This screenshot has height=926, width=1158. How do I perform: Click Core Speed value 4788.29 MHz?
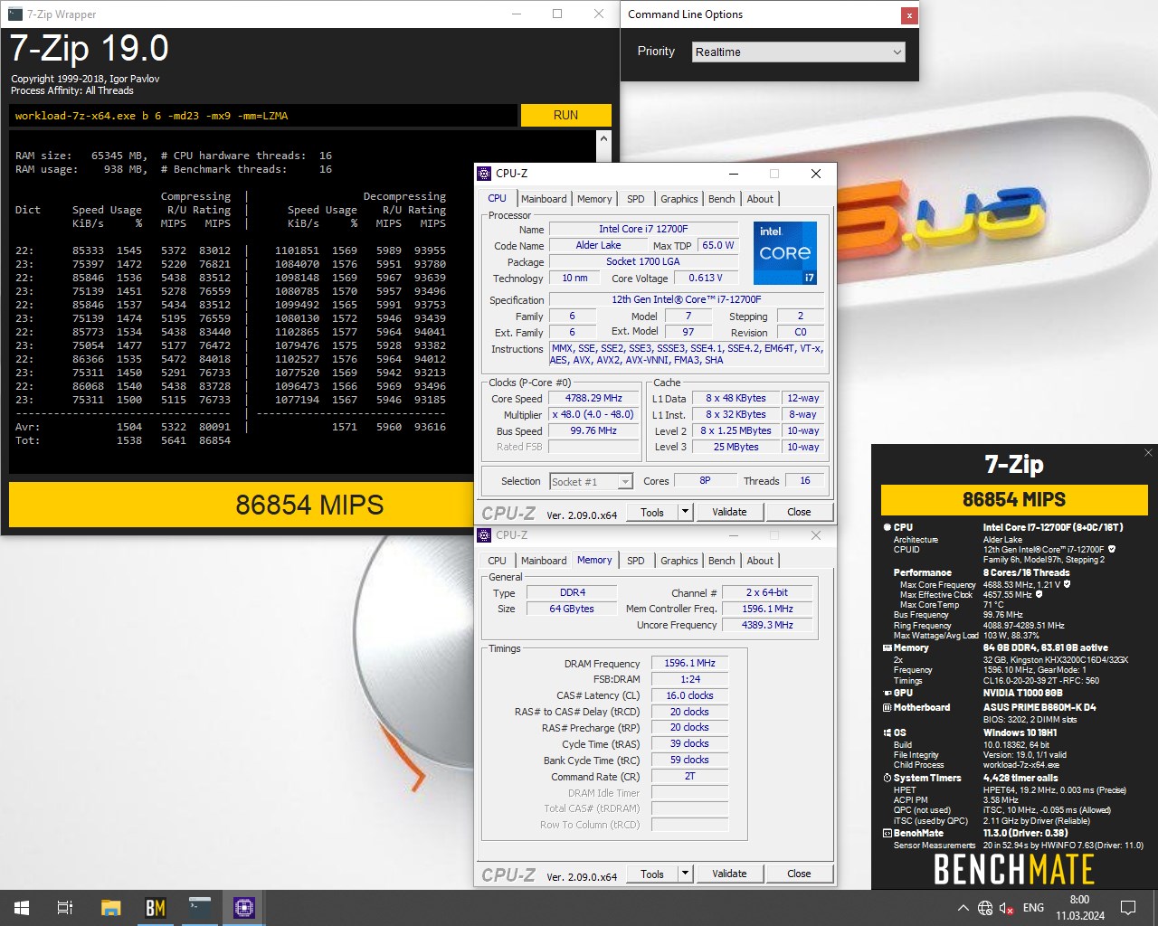[593, 398]
